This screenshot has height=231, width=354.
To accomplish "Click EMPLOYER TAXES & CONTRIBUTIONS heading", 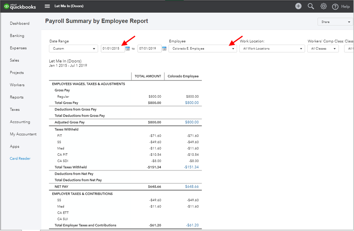I will (82, 194).
